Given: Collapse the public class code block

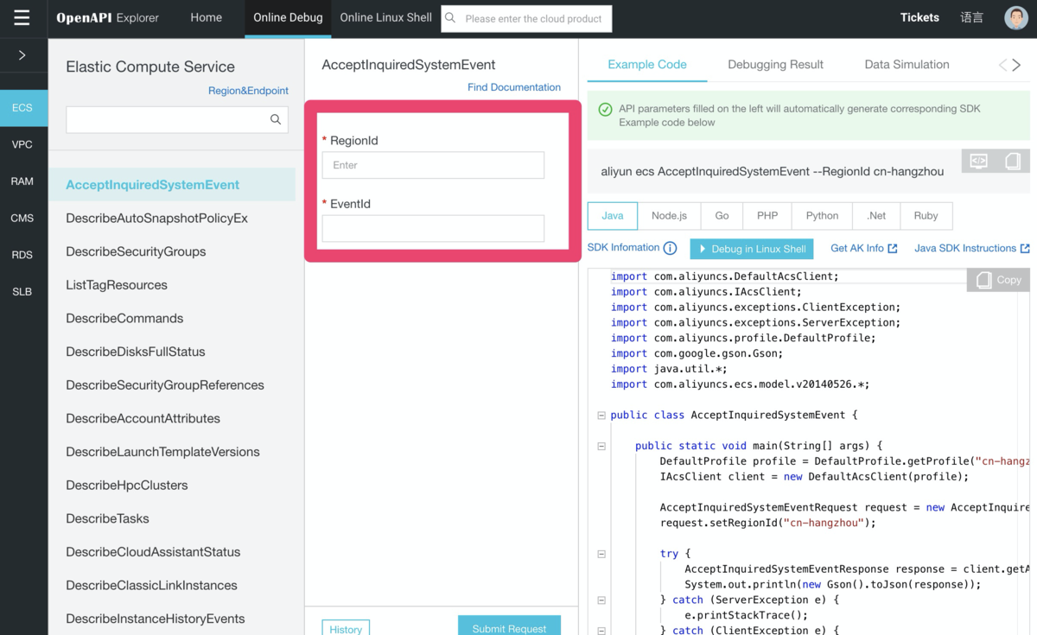Looking at the screenshot, I should [x=601, y=416].
